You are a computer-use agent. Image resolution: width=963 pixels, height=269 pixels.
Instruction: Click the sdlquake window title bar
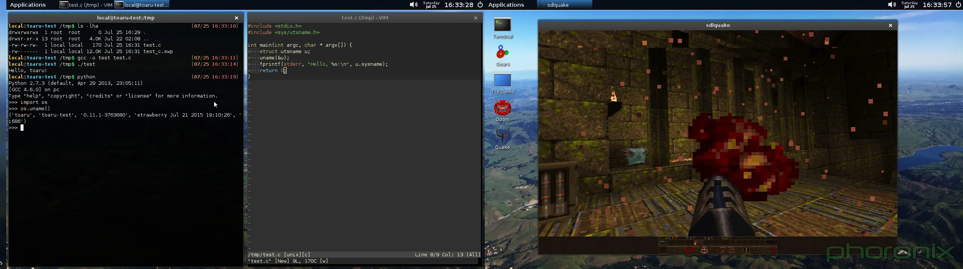tap(718, 25)
